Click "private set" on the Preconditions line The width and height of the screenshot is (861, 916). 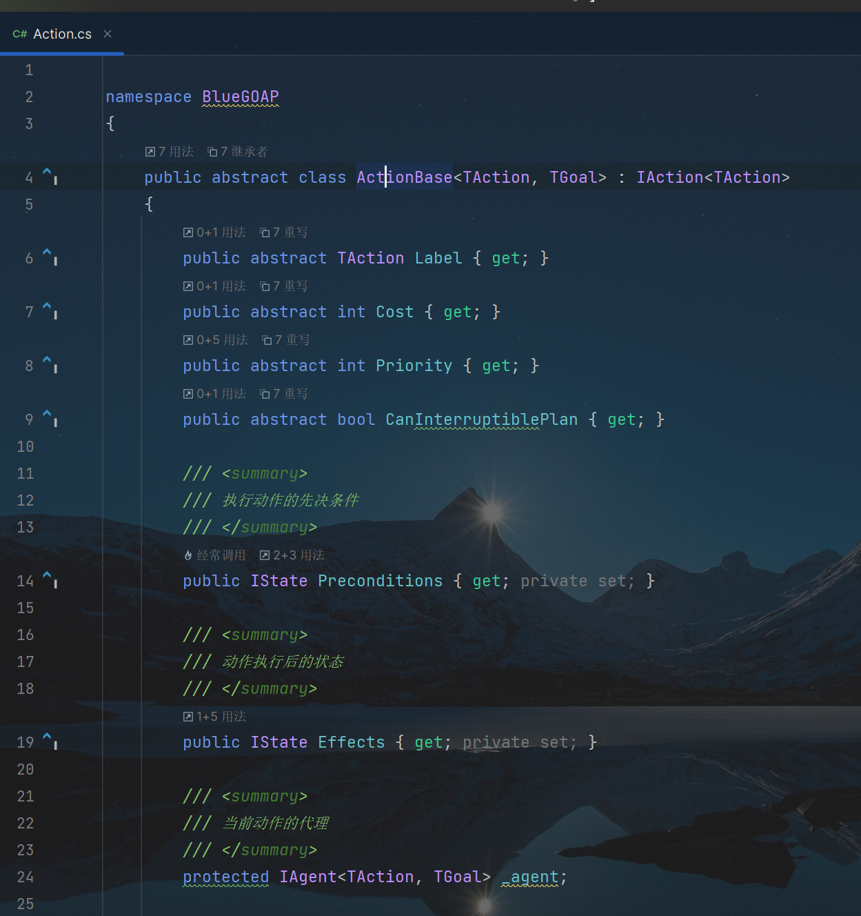point(578,581)
